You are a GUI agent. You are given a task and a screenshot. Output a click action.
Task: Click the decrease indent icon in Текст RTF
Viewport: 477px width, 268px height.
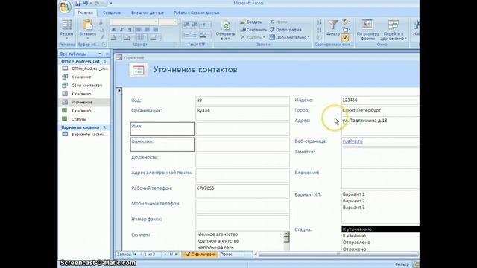pyautogui.click(x=186, y=25)
